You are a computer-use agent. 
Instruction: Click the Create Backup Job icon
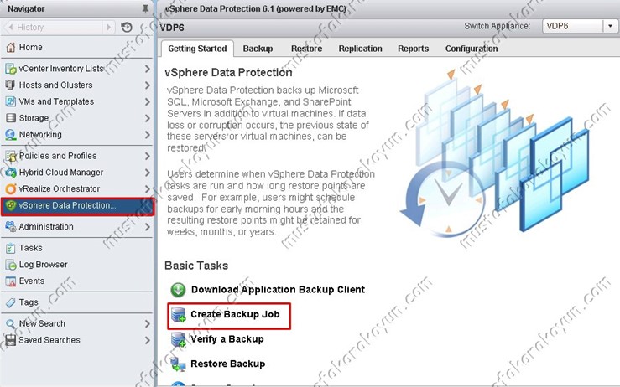click(x=179, y=315)
